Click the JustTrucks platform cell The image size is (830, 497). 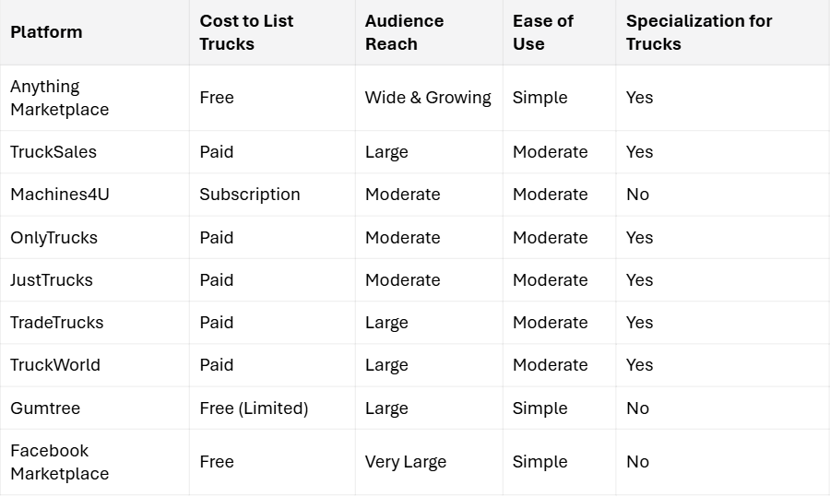click(52, 280)
